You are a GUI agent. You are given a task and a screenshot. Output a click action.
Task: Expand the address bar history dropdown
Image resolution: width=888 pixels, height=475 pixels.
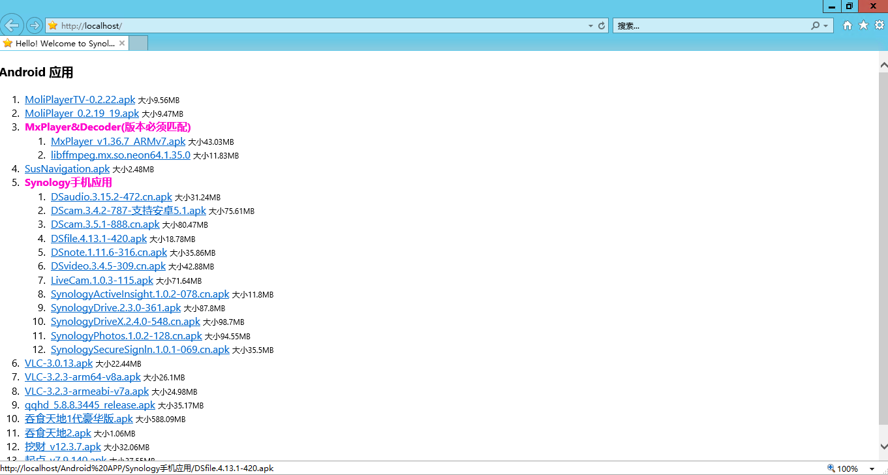(590, 26)
